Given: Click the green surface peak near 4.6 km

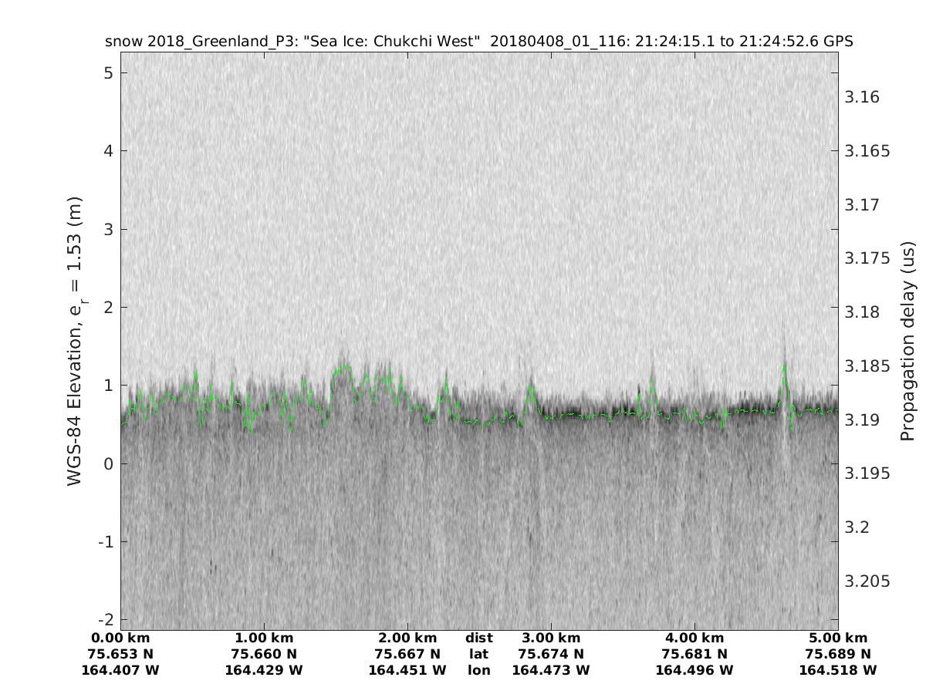Looking at the screenshot, I should [x=785, y=369].
